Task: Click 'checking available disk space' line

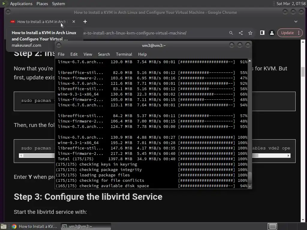Action: point(152,186)
